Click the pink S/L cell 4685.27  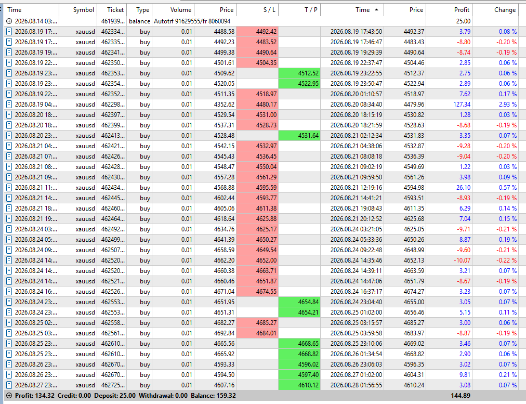point(257,323)
